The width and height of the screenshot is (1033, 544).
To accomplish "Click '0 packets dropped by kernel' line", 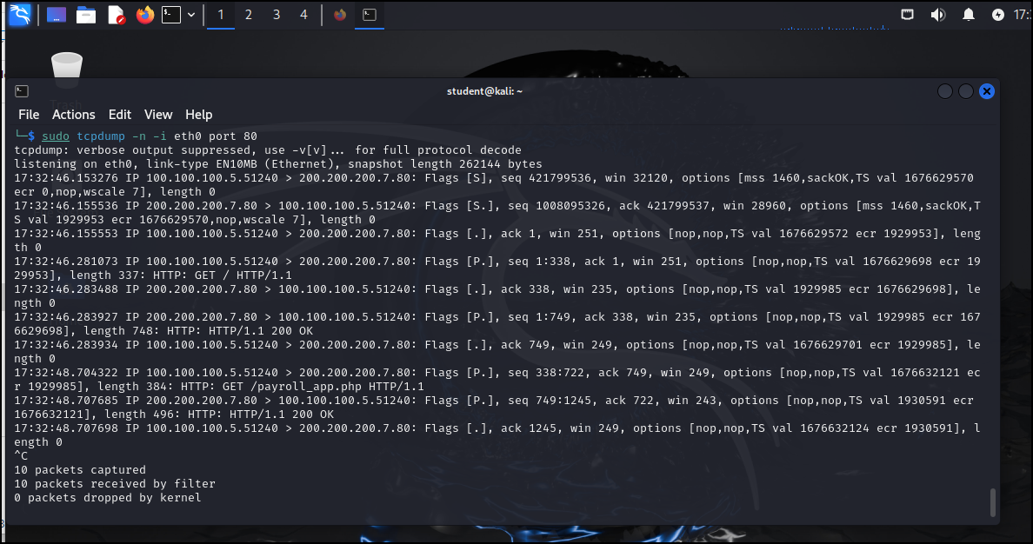I will coord(107,498).
